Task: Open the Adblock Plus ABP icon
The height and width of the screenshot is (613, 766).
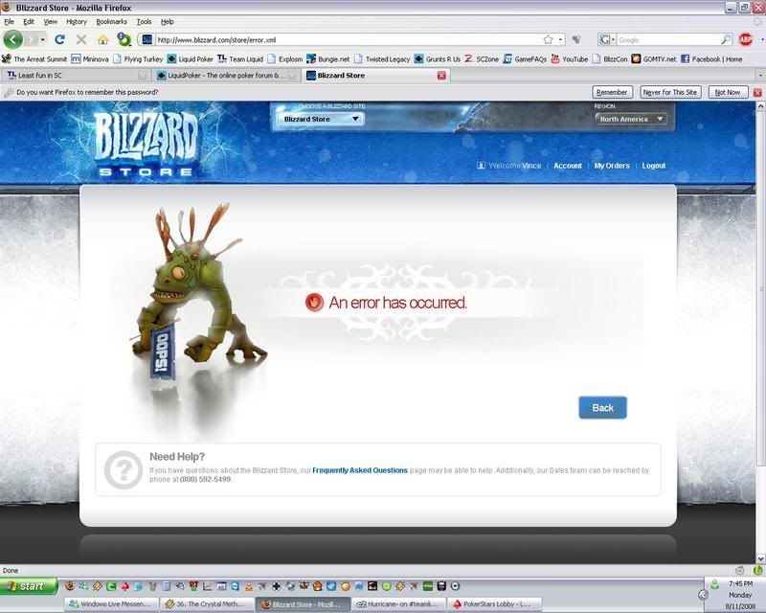Action: click(746, 39)
